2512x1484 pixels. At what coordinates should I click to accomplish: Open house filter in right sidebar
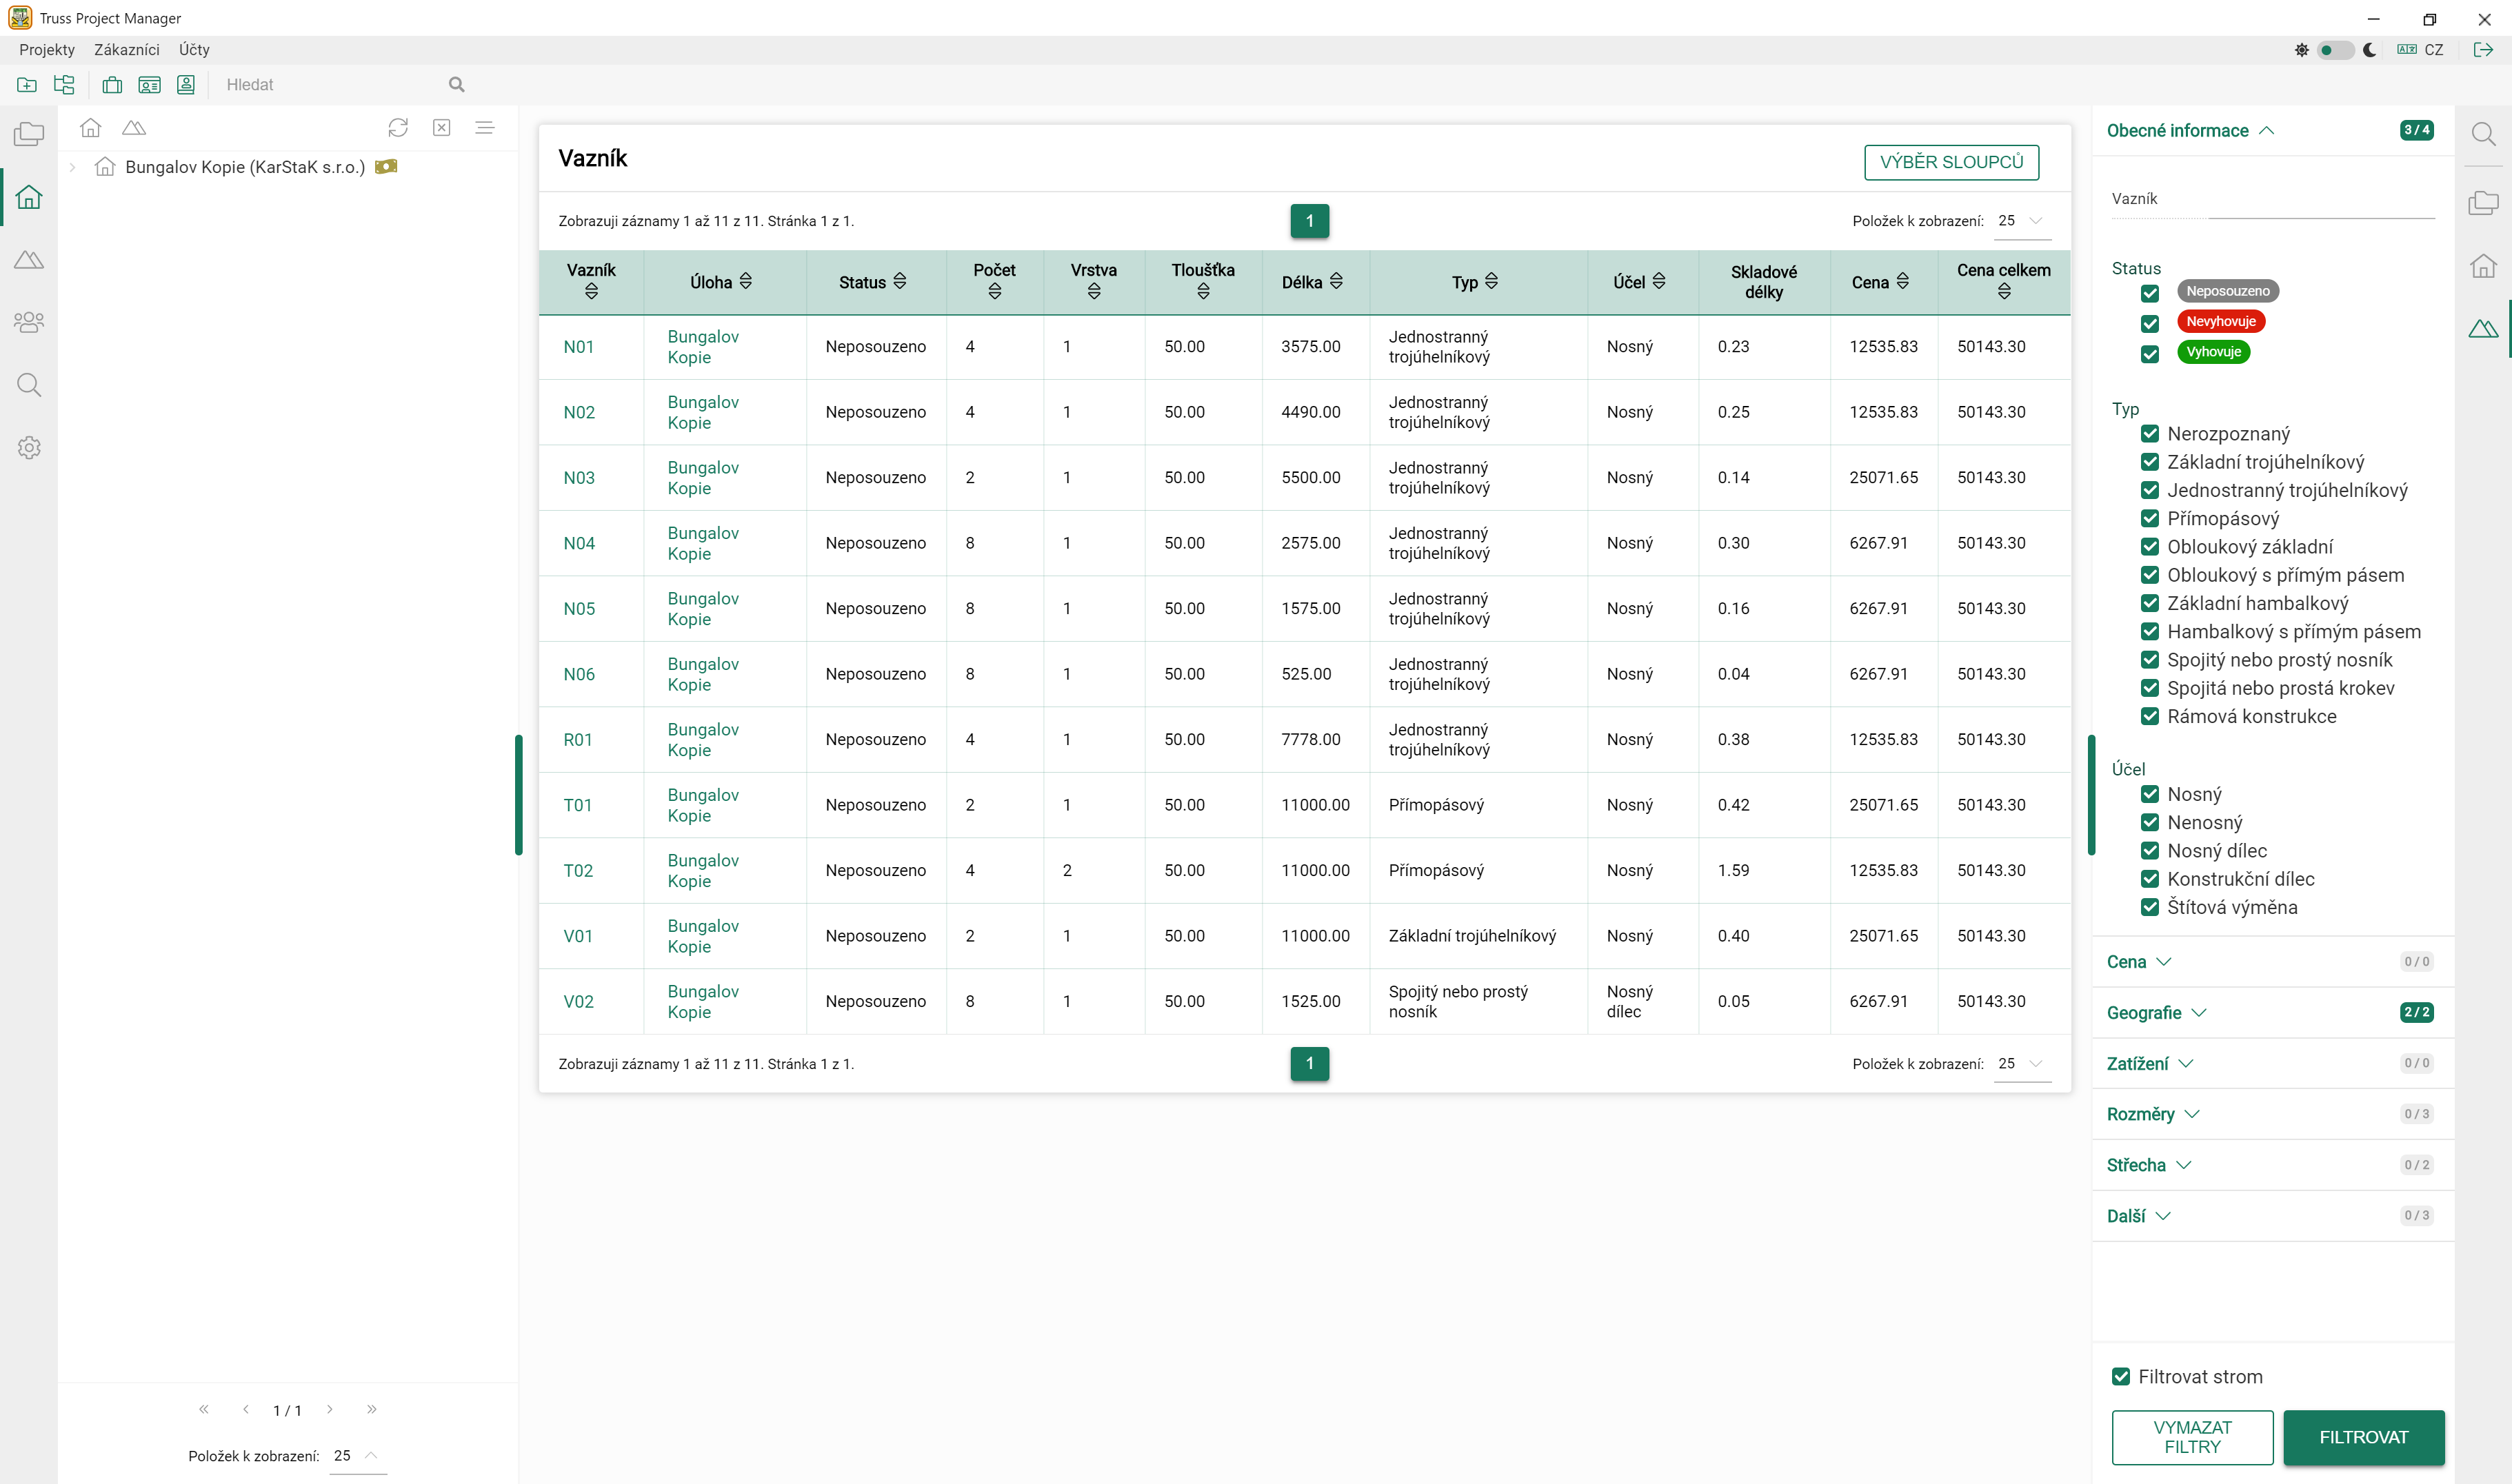click(x=2483, y=266)
